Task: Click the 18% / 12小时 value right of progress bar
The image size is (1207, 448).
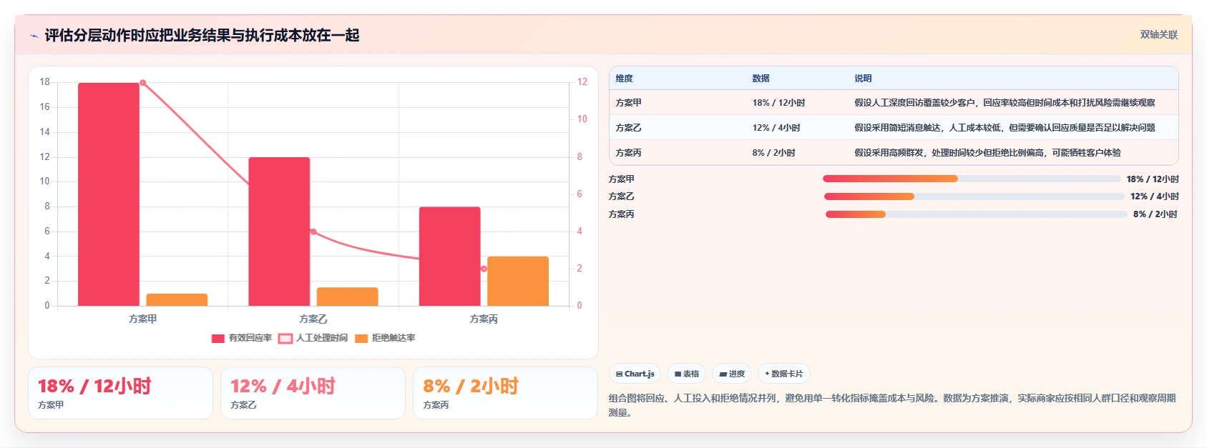Action: (x=1153, y=179)
